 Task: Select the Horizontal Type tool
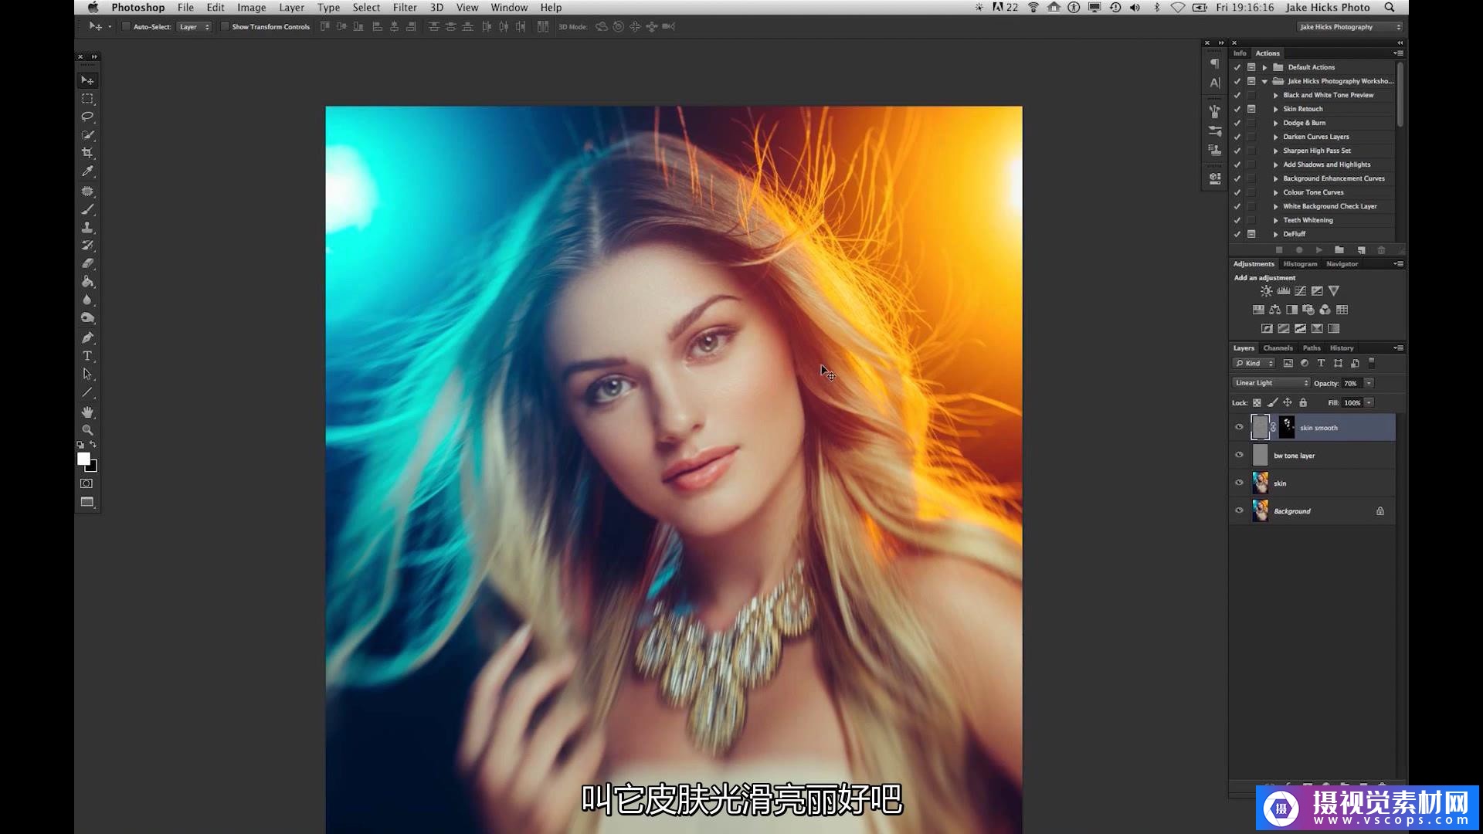click(x=87, y=356)
